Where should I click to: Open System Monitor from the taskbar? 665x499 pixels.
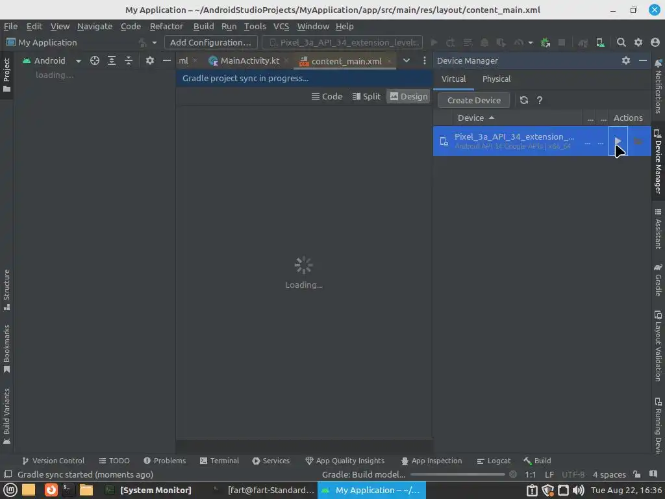coord(149,490)
